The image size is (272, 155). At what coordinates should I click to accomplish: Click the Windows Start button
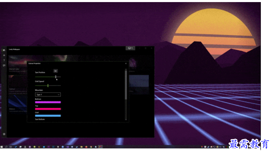[x=1, y=147]
